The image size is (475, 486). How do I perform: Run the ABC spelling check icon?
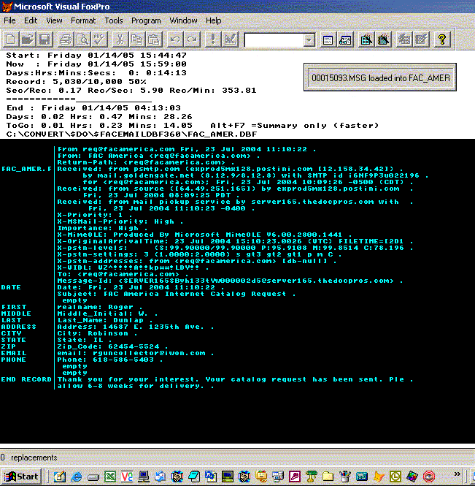point(99,39)
